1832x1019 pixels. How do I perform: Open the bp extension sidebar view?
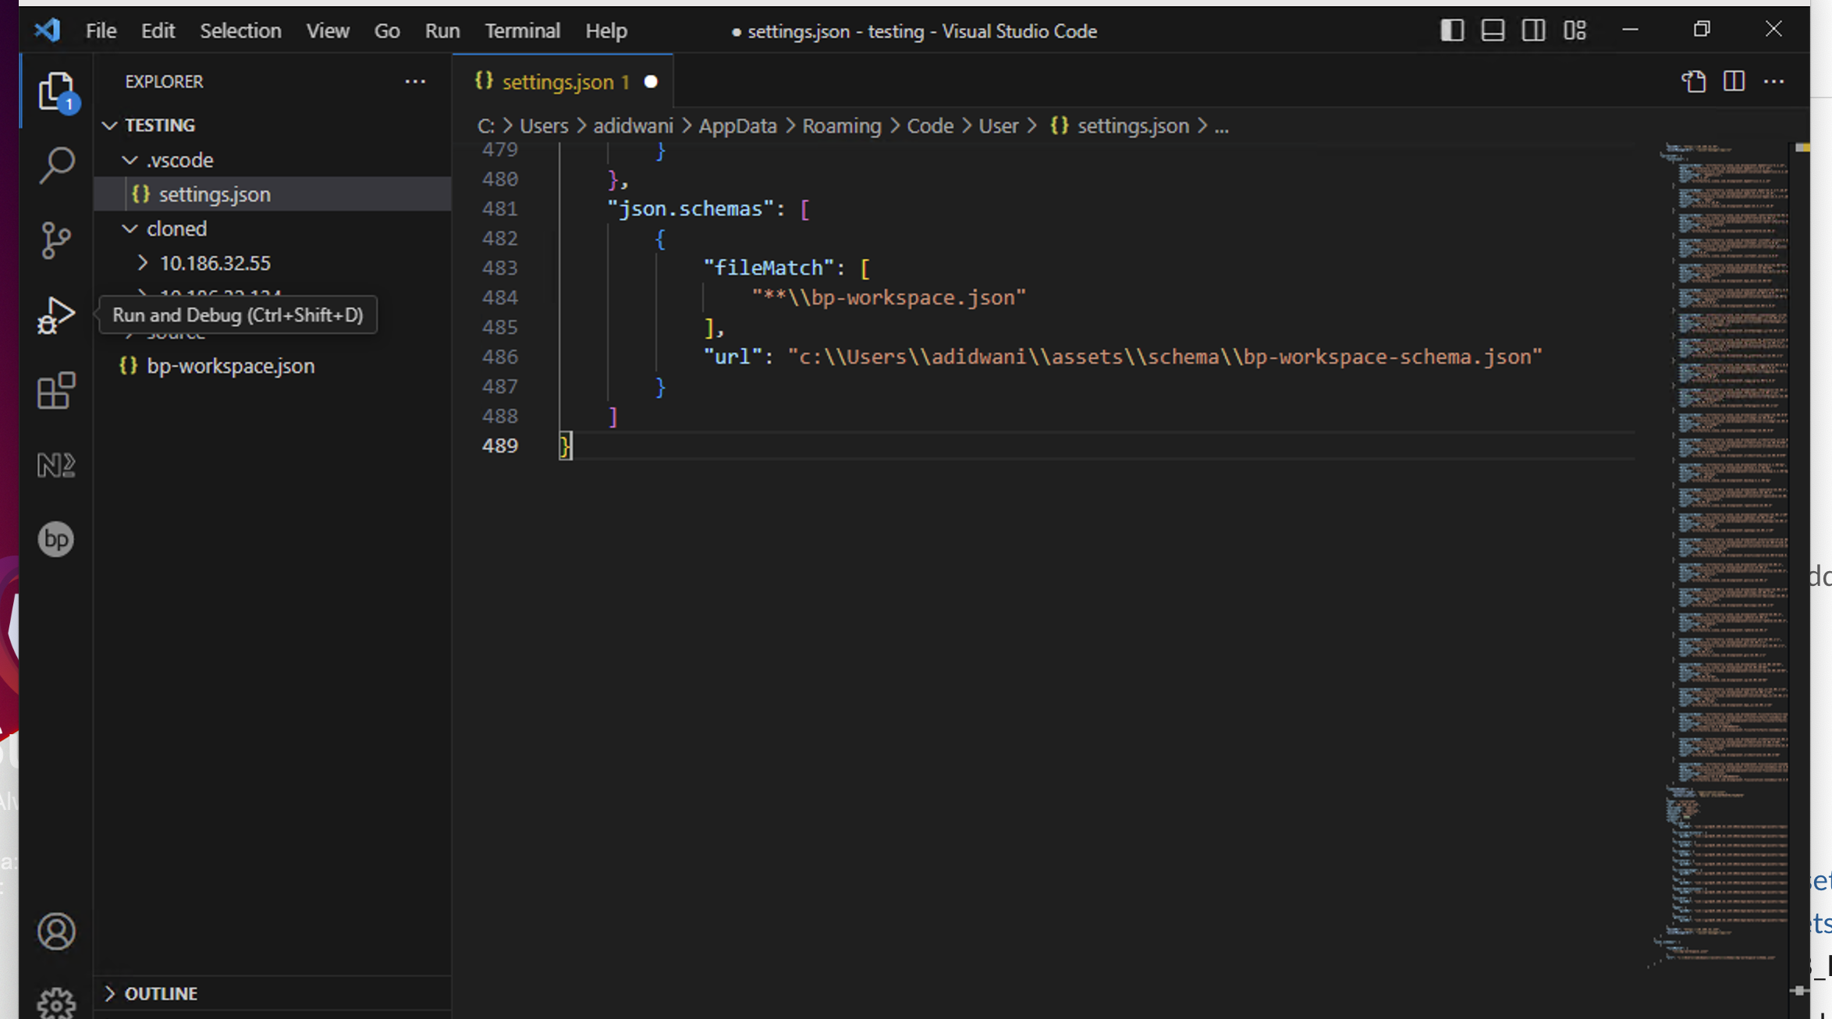point(55,538)
